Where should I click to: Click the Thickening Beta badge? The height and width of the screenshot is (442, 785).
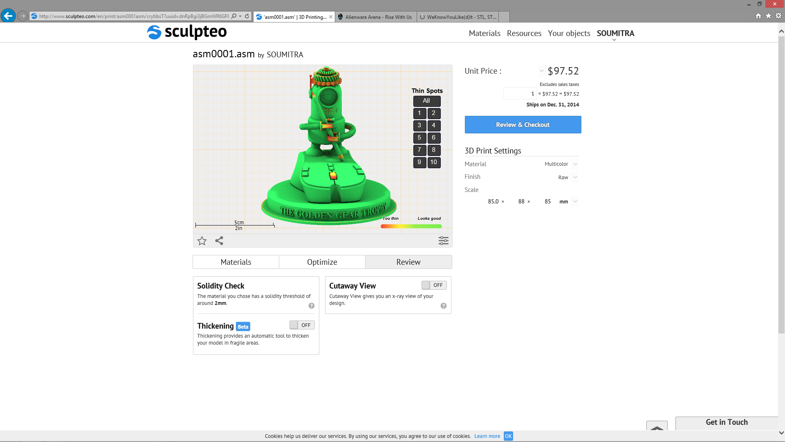(243, 327)
